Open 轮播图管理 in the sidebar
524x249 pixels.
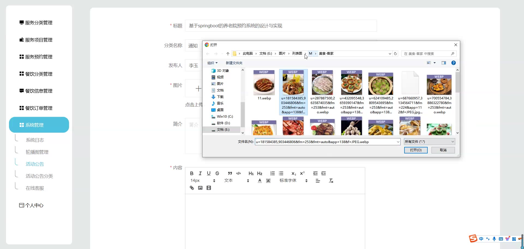tap(37, 152)
